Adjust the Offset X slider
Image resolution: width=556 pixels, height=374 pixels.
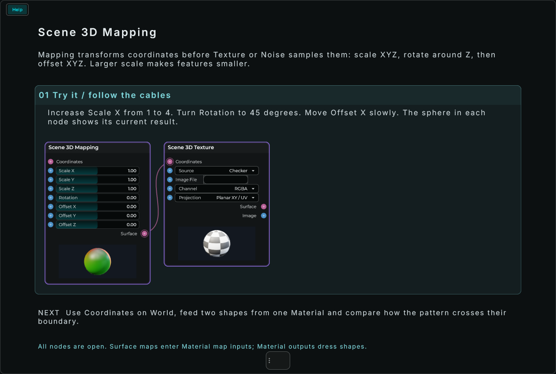coord(97,207)
